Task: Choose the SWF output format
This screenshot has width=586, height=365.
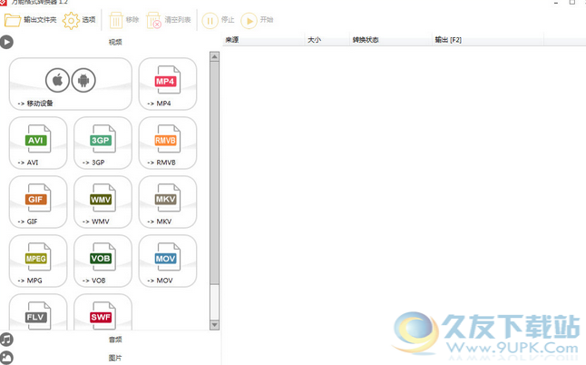Action: pyautogui.click(x=103, y=312)
